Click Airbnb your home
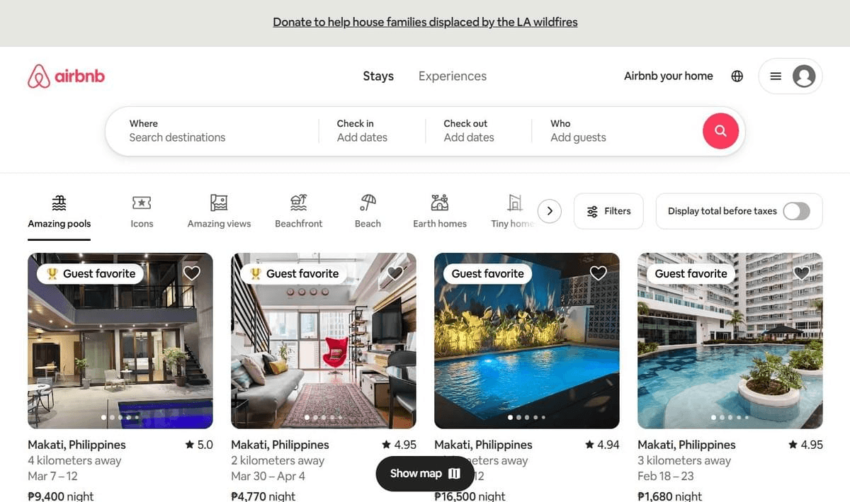The height and width of the screenshot is (502, 850). tap(668, 76)
